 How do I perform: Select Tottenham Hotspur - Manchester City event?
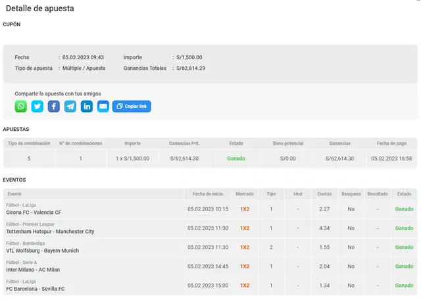click(x=50, y=232)
